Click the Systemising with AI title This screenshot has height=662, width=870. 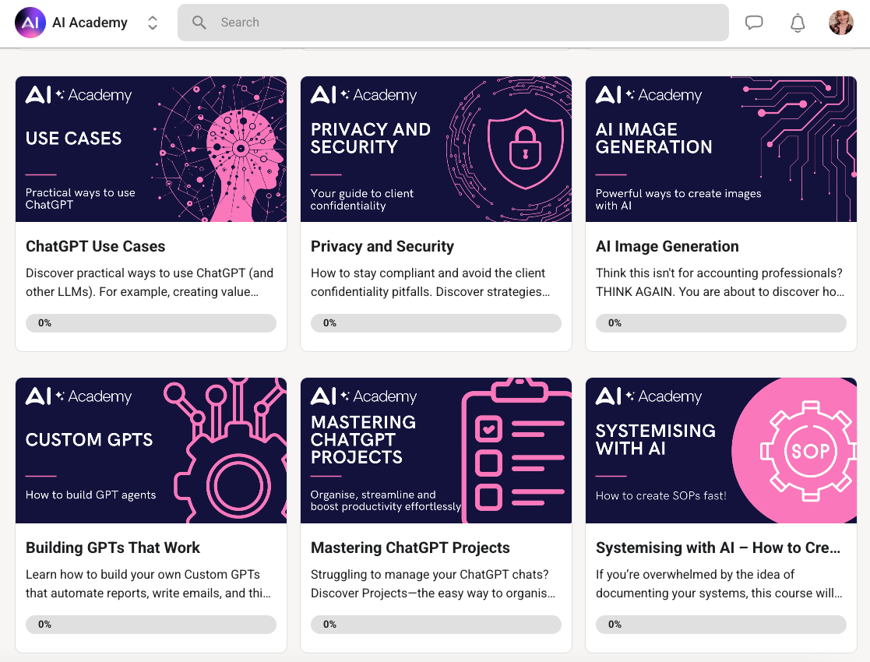point(718,548)
